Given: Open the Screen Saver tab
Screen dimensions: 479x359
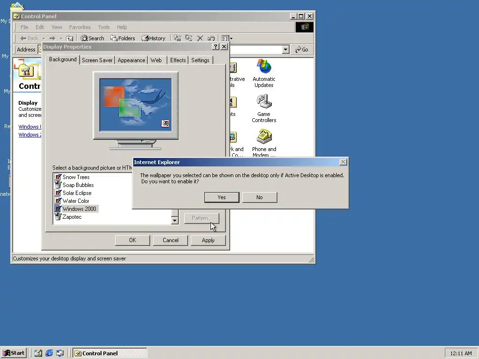Looking at the screenshot, I should coord(97,60).
